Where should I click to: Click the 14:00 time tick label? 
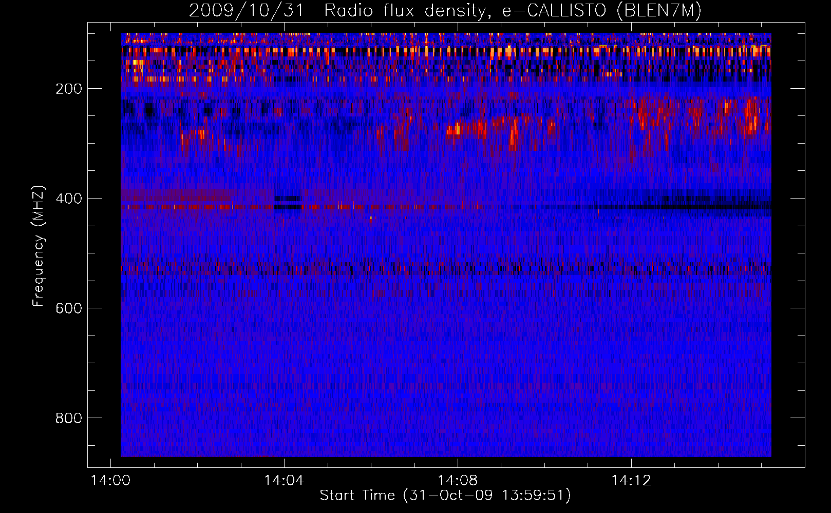(110, 480)
